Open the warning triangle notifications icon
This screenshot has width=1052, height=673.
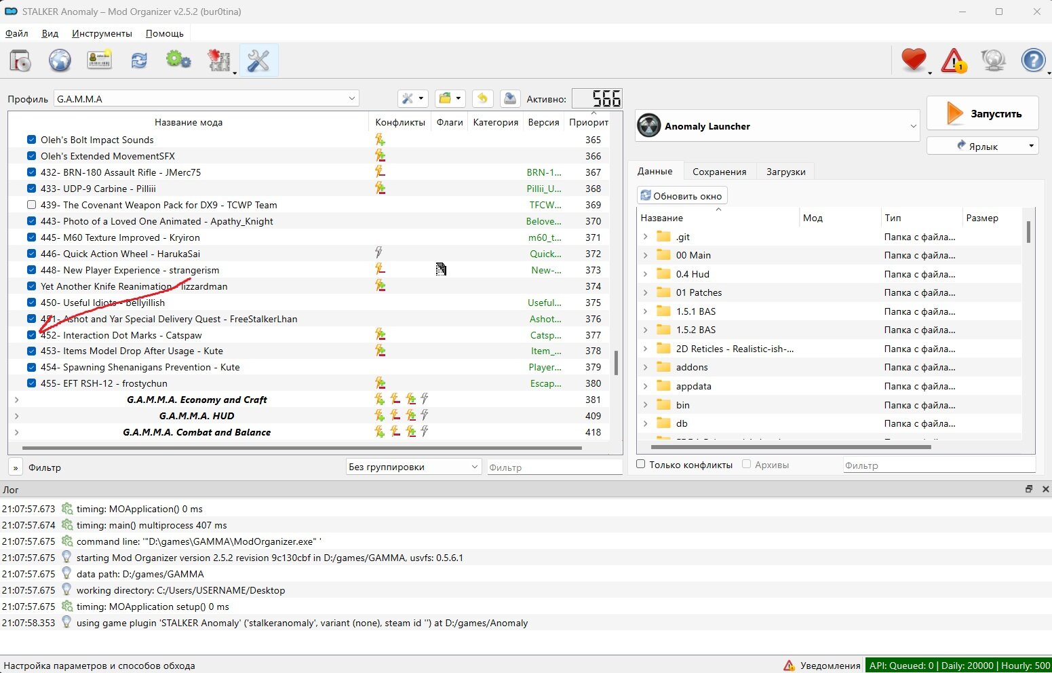[954, 61]
